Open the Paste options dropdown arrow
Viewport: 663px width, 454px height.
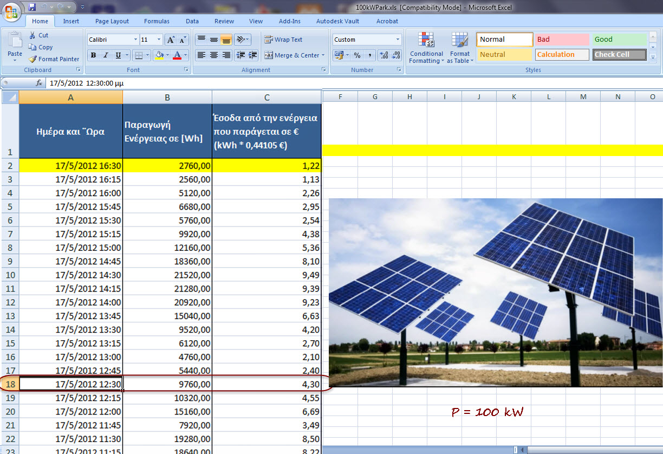point(15,59)
